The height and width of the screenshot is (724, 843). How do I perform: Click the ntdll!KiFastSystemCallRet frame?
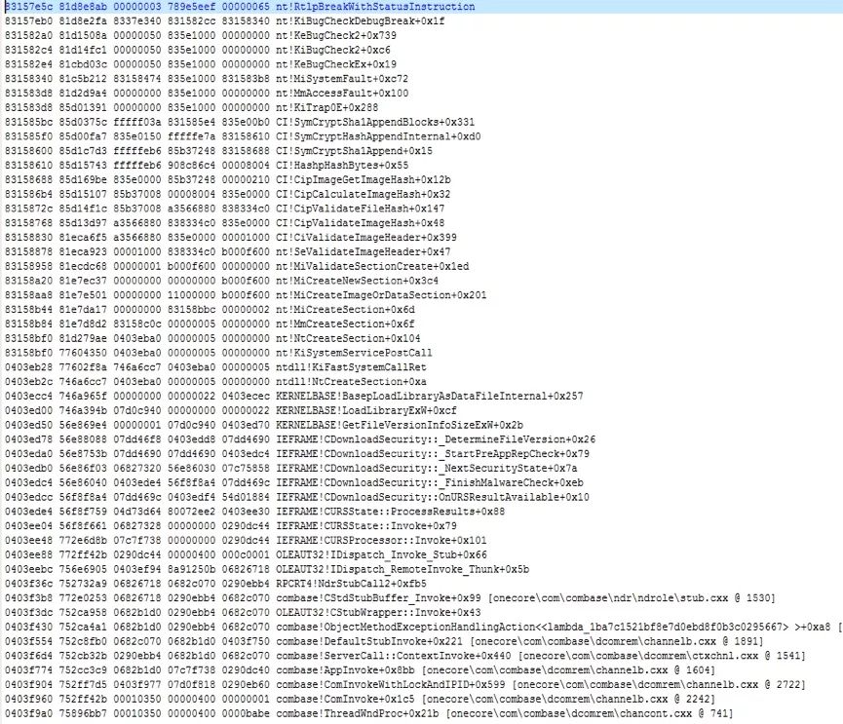(215, 367)
